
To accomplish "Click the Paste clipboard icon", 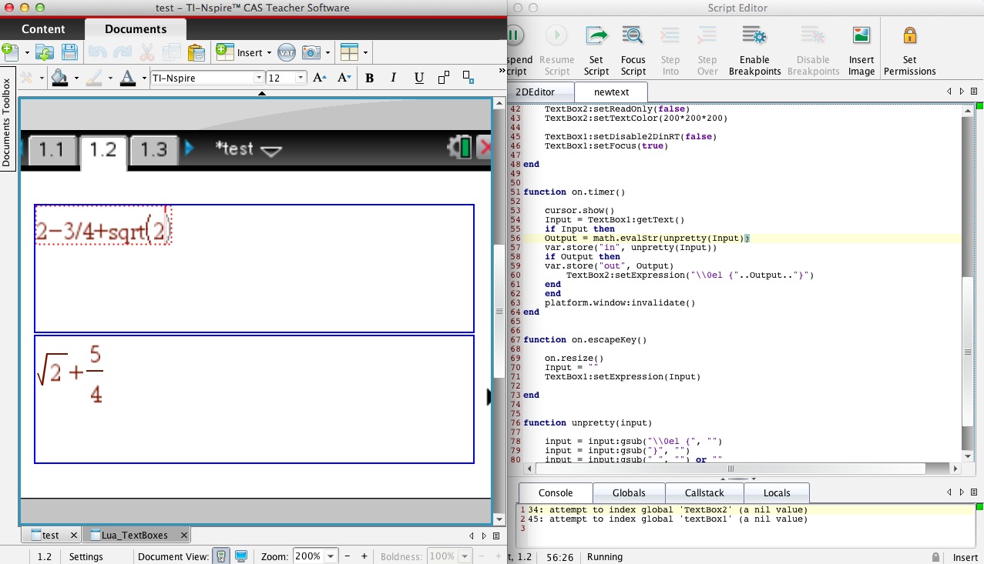I will (196, 52).
